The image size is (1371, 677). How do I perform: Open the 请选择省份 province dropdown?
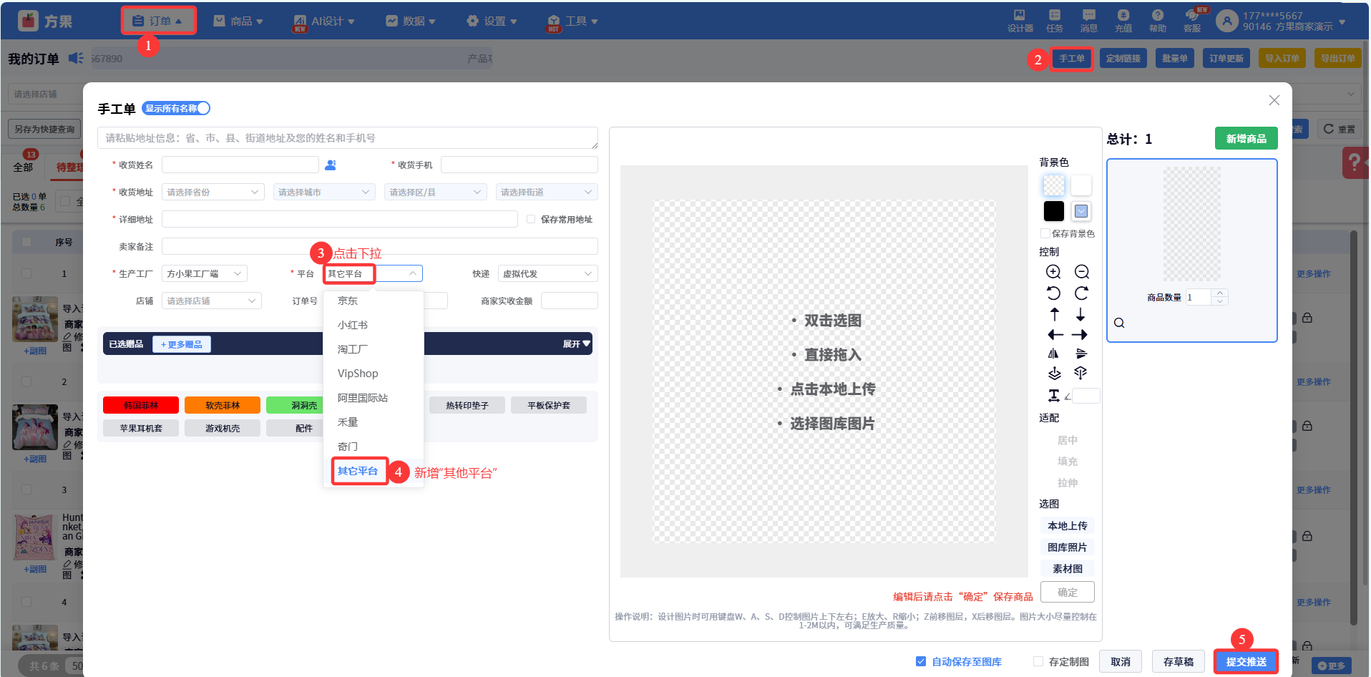pos(213,192)
